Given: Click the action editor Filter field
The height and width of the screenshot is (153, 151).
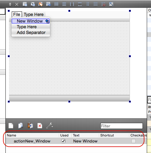Looking at the screenshot, I should point(121,126).
